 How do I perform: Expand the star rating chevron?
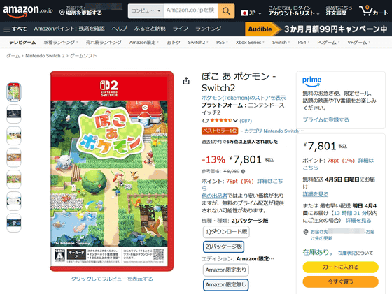coord(235,121)
